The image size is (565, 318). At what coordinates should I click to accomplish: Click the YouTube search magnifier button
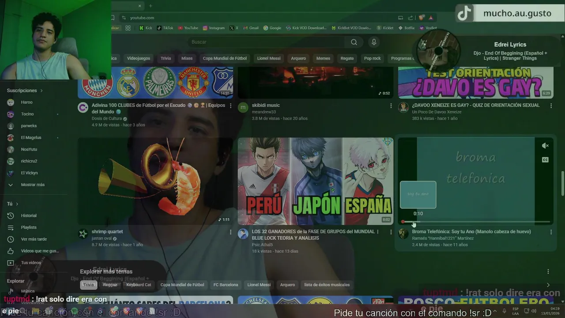pos(354,42)
